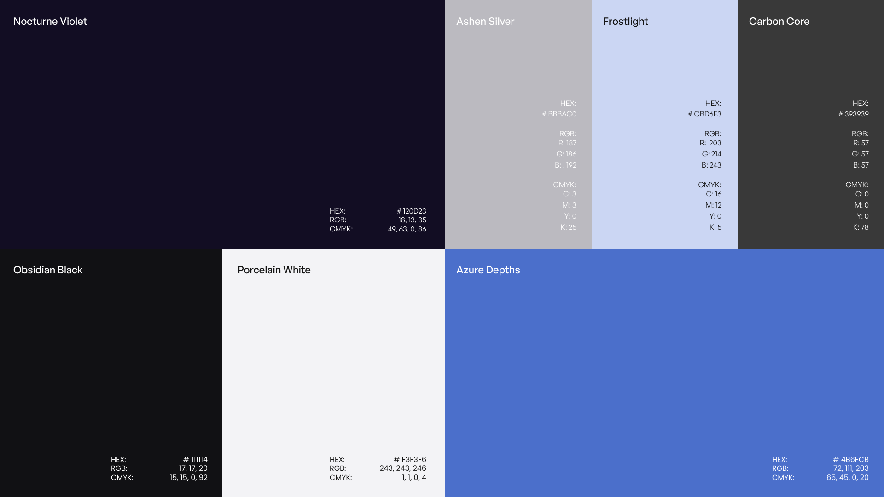The image size is (884, 497).
Task: Click the hex value # BBBAC0
Action: click(559, 114)
